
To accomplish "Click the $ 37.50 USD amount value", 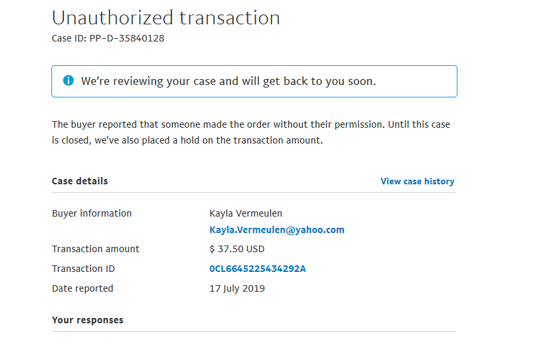I will (x=237, y=249).
